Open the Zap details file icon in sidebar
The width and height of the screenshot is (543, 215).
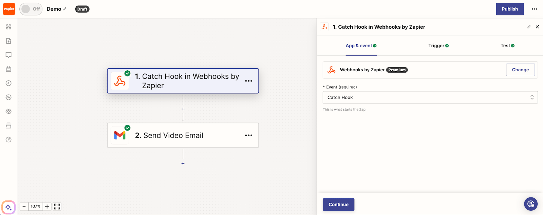(8, 41)
